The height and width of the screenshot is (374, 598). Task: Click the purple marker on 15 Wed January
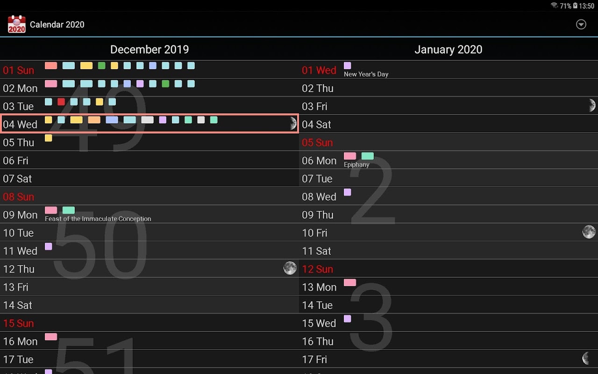click(348, 319)
